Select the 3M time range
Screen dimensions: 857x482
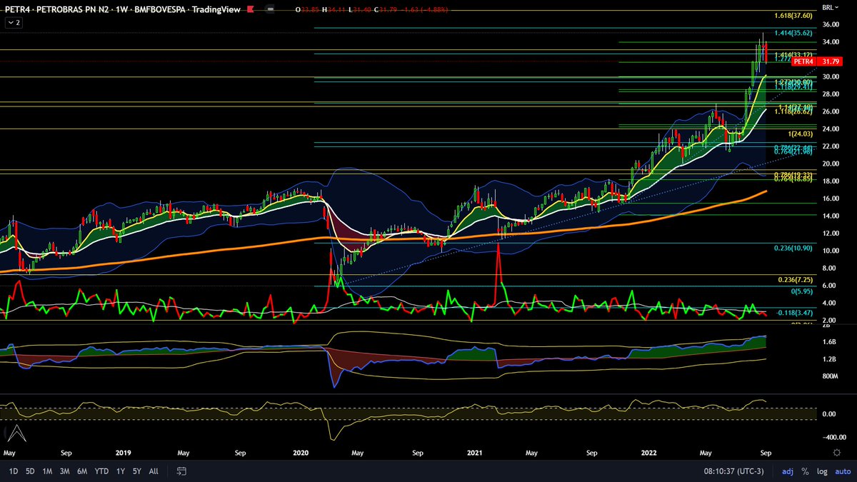point(65,471)
